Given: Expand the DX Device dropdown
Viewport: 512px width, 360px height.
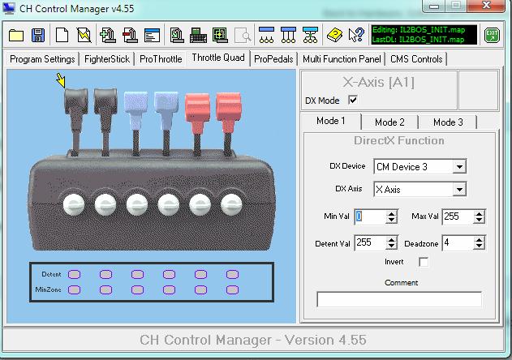Looking at the screenshot, I should click(459, 167).
